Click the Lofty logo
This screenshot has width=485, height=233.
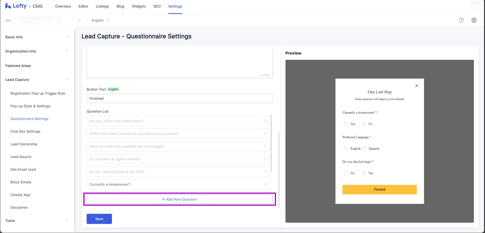[16, 6]
